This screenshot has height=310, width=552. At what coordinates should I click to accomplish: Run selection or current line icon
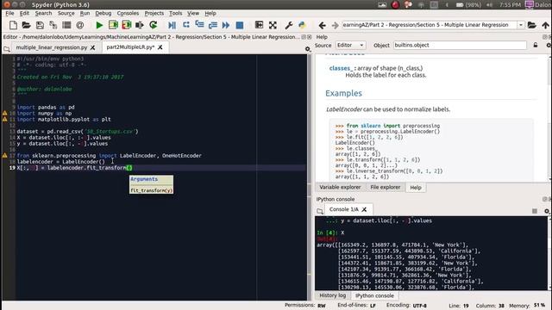point(140,25)
